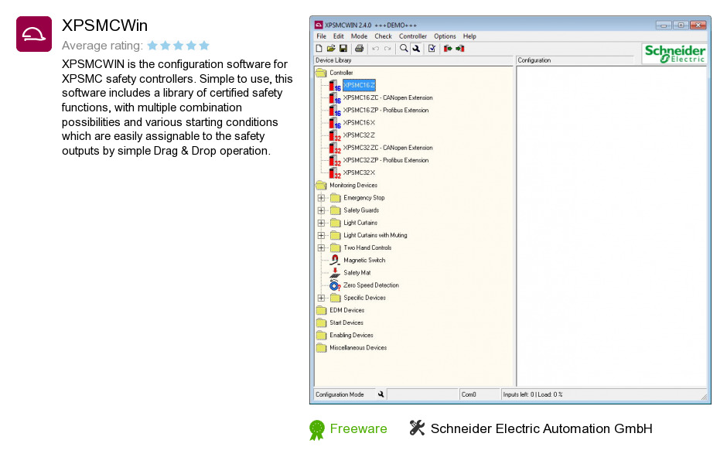Click the Redo arrow in the toolbar
727x464 pixels.
387,48
